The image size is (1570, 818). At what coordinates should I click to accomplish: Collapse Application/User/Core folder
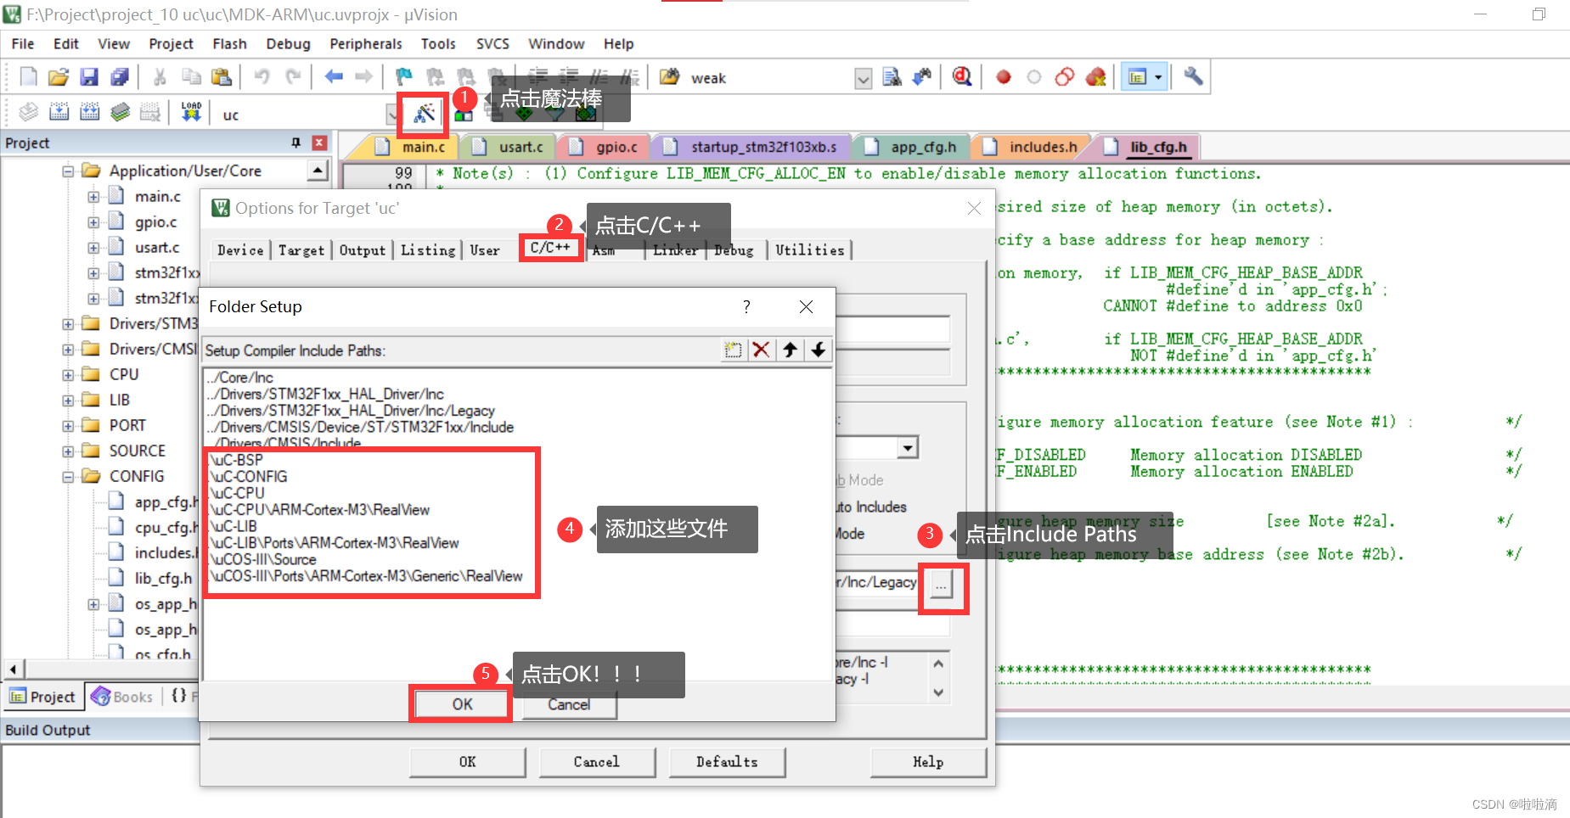tap(68, 171)
